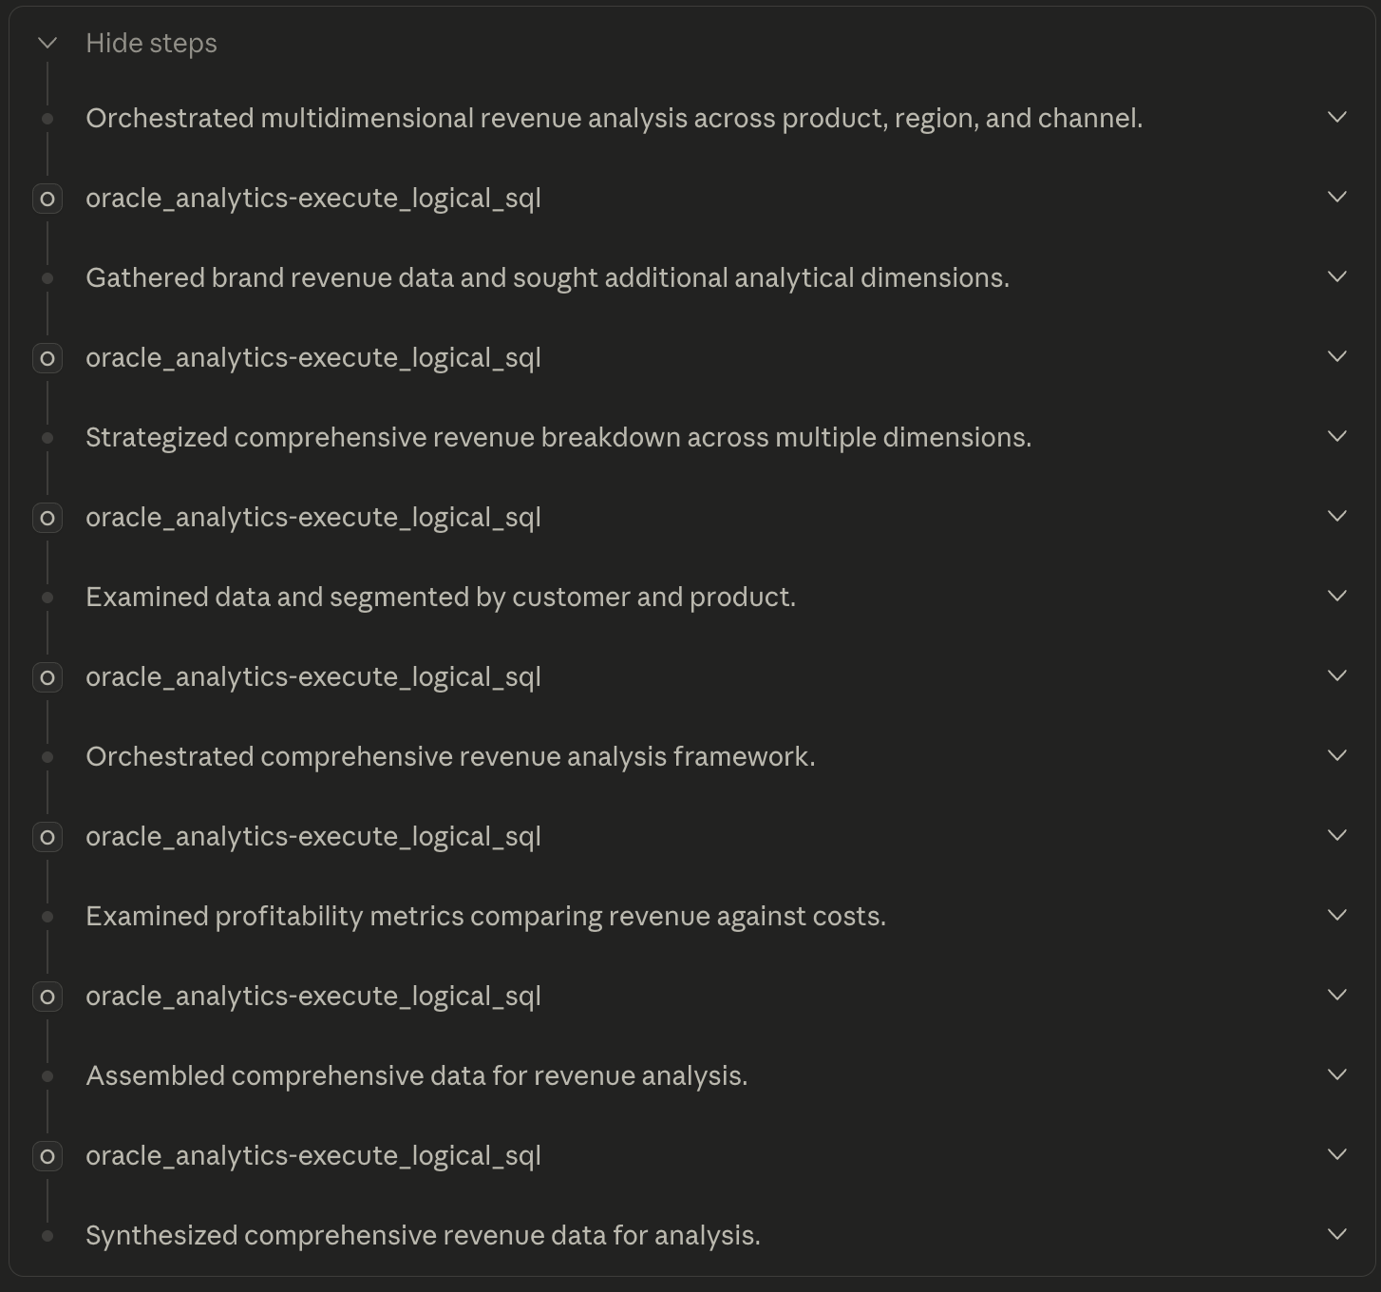Select the O tool icon after the brand revenue step
Image resolution: width=1381 pixels, height=1292 pixels.
(47, 358)
